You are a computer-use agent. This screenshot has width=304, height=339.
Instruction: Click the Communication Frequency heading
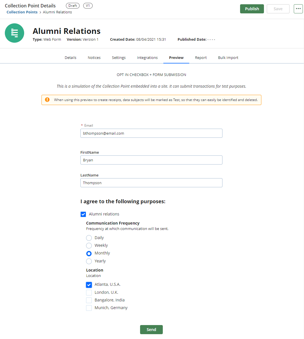[113, 223]
